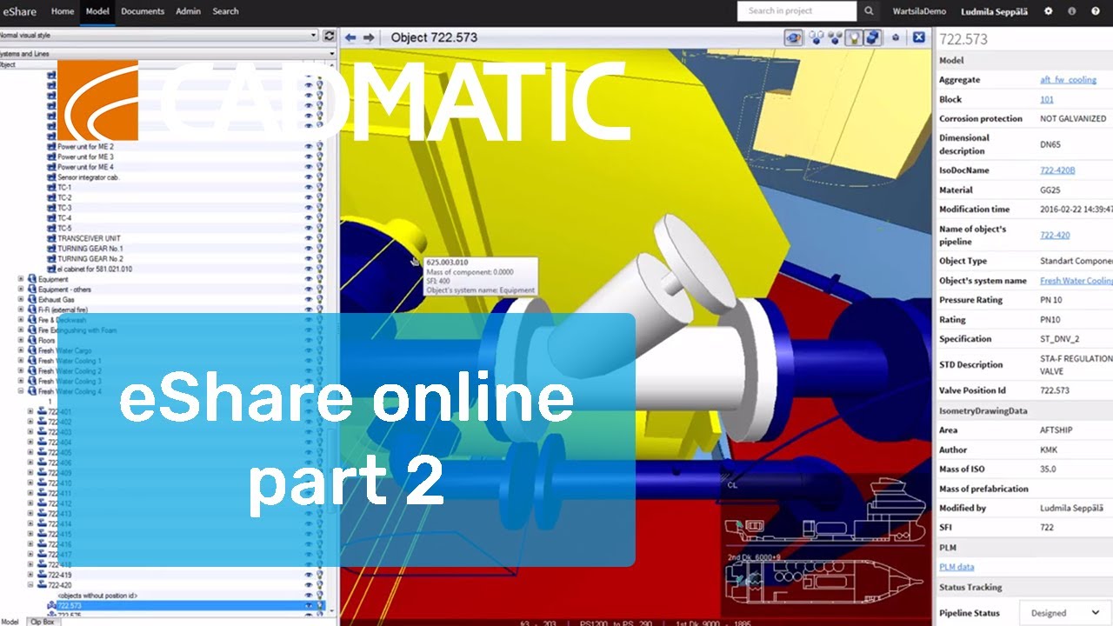Toggle visibility eye for Equipment - others
Image resolution: width=1113 pixels, height=626 pixels.
[x=309, y=290]
